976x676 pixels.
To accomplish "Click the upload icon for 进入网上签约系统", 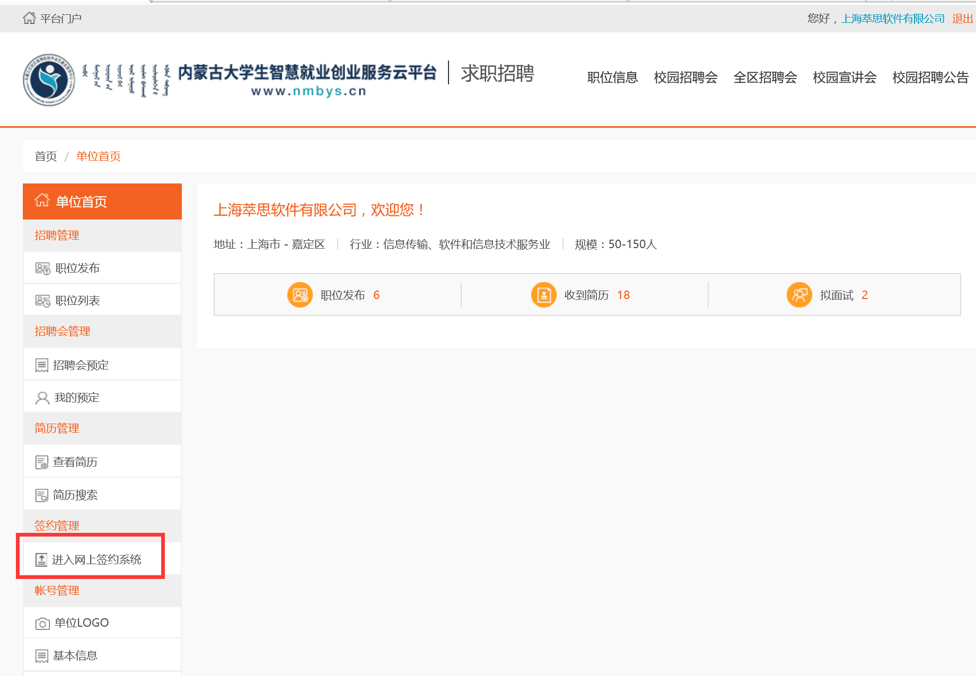I will point(41,560).
